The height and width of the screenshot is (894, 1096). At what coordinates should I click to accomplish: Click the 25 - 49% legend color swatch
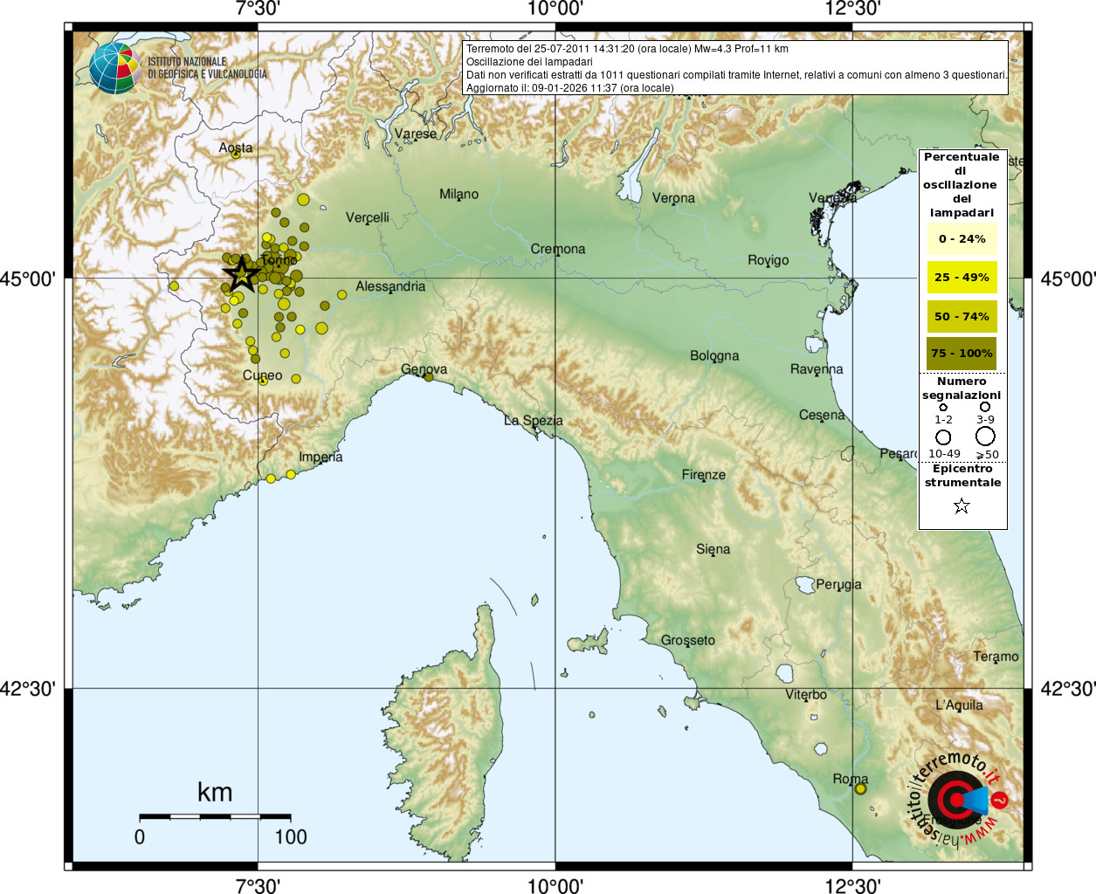click(x=962, y=278)
